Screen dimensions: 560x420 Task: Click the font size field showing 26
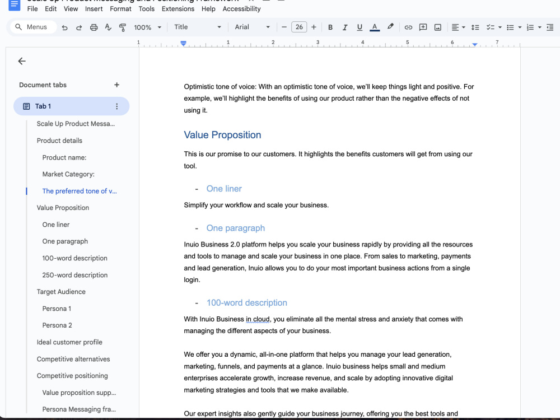[299, 27]
